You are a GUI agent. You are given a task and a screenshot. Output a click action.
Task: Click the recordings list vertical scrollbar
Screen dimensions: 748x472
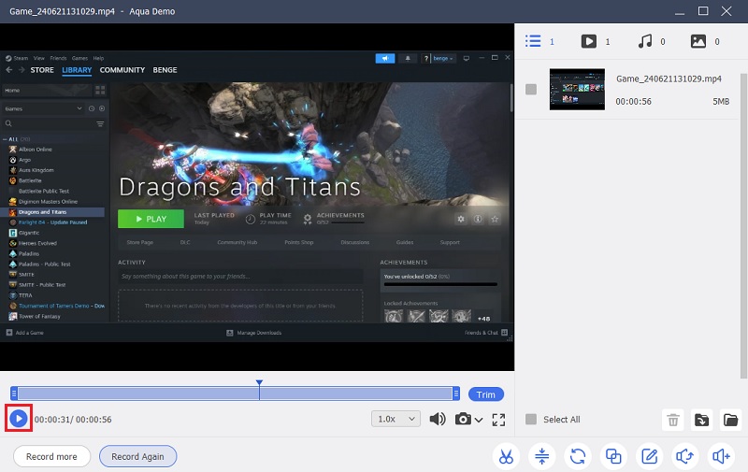click(743, 225)
